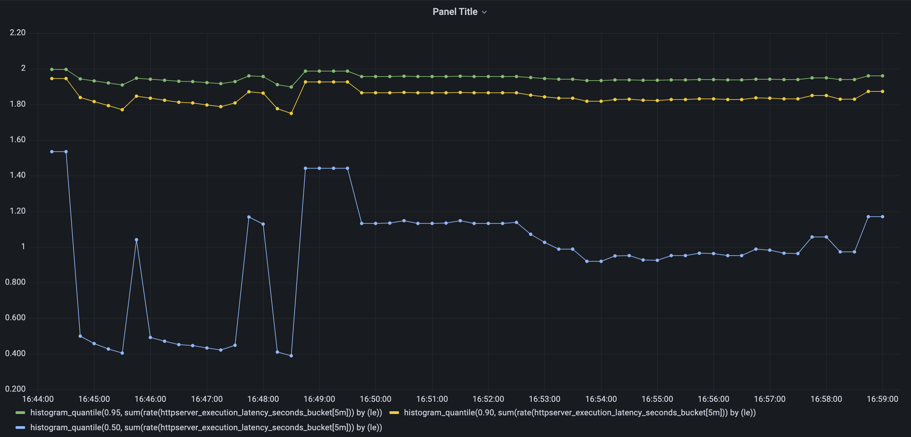Click the 2.20 y-axis label
Image resolution: width=911 pixels, height=437 pixels.
tap(18, 33)
